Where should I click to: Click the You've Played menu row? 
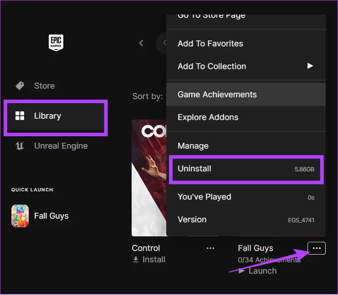(x=246, y=197)
